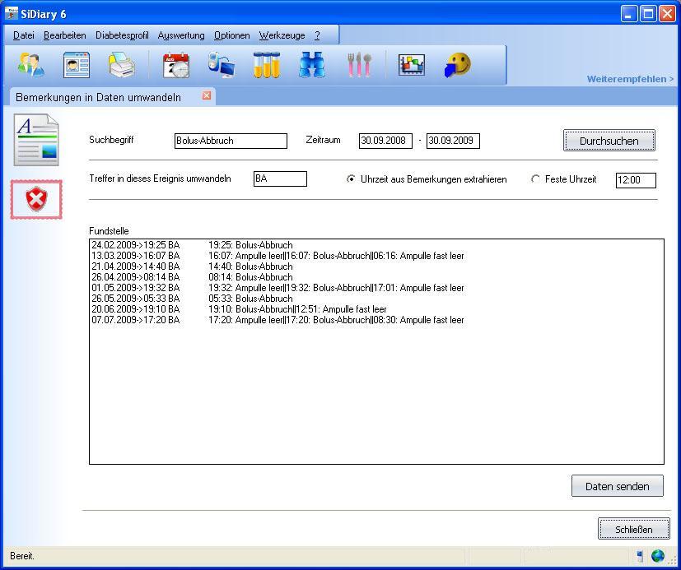Click the Suchbegriff field with Bolus-Abbruch
681x570 pixels.
(x=231, y=141)
